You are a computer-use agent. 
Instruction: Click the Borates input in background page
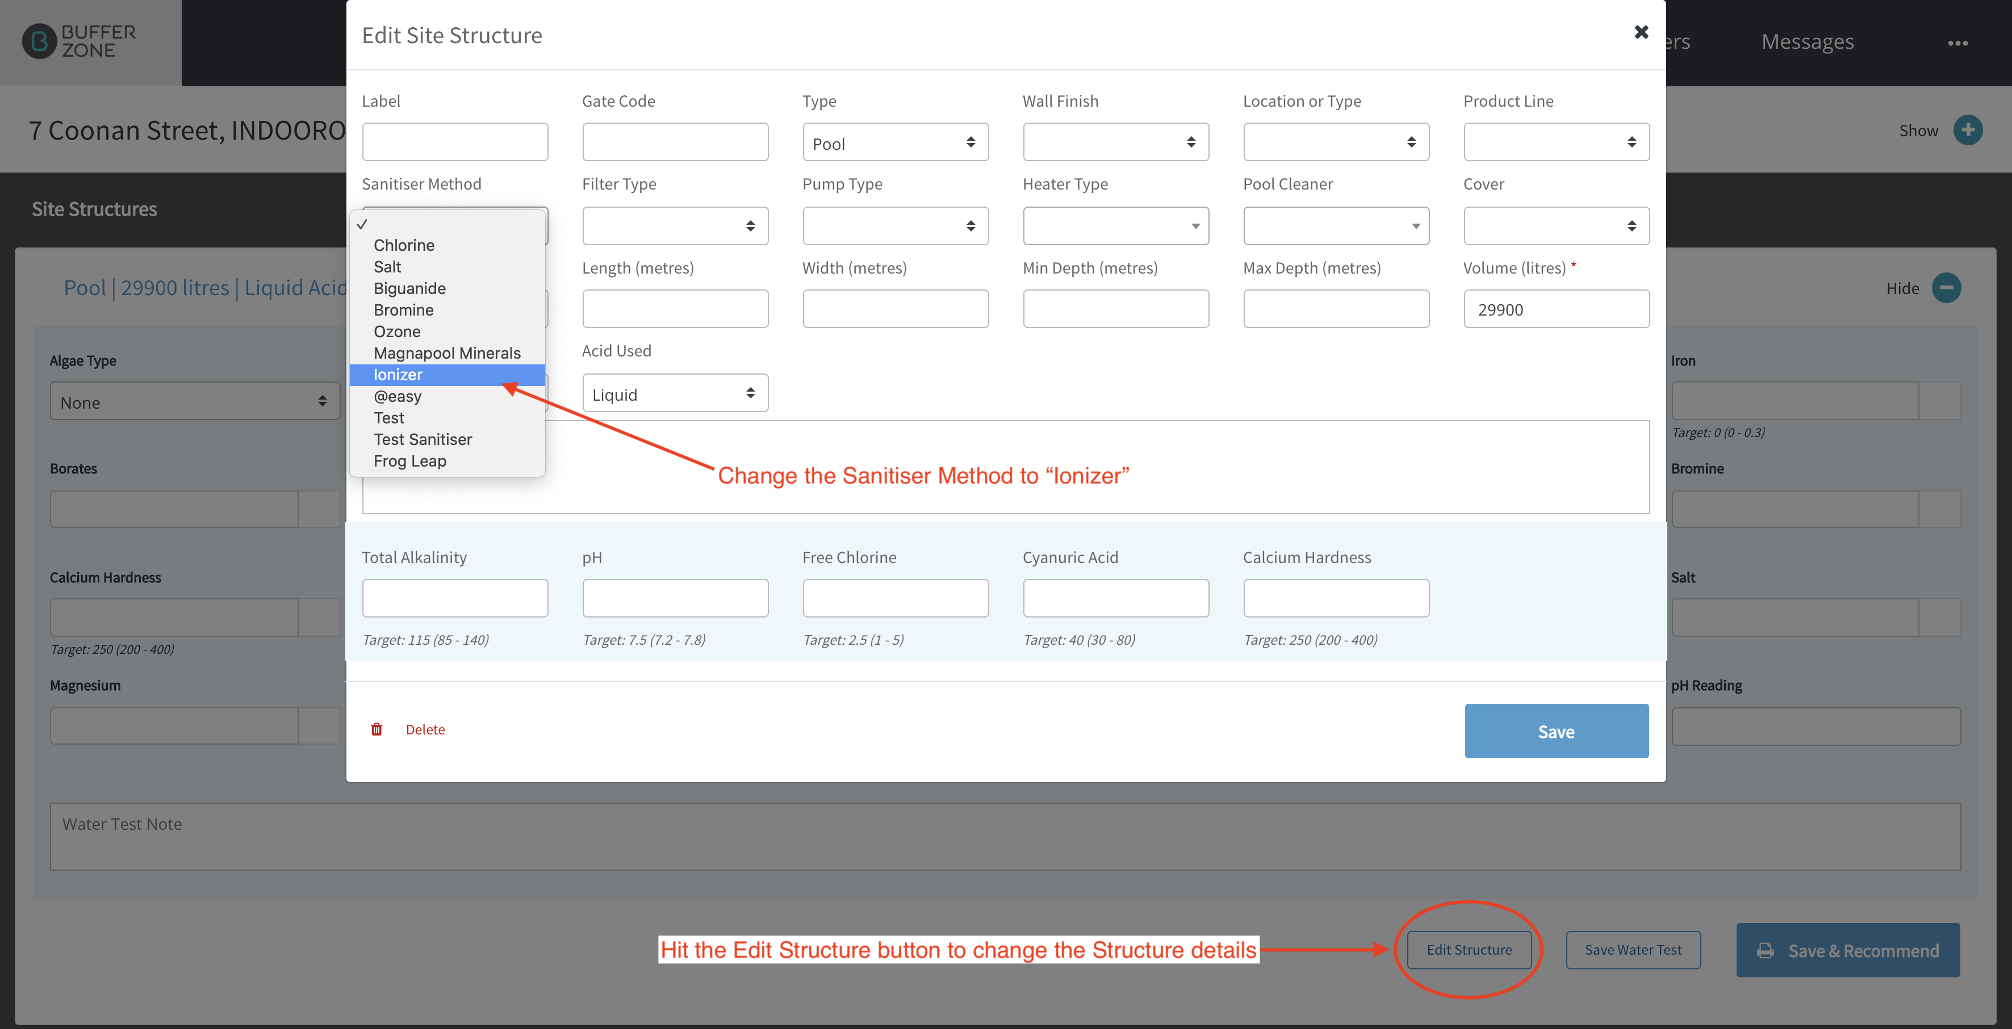(x=174, y=509)
